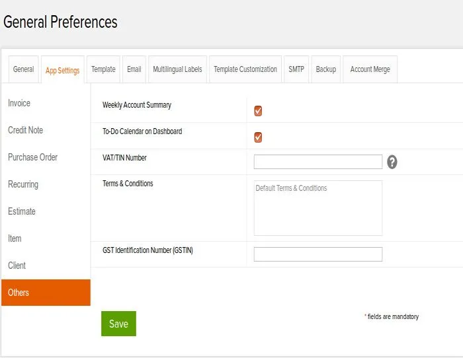The height and width of the screenshot is (358, 463).
Task: Select the highlighted Others section
Action: (46, 293)
